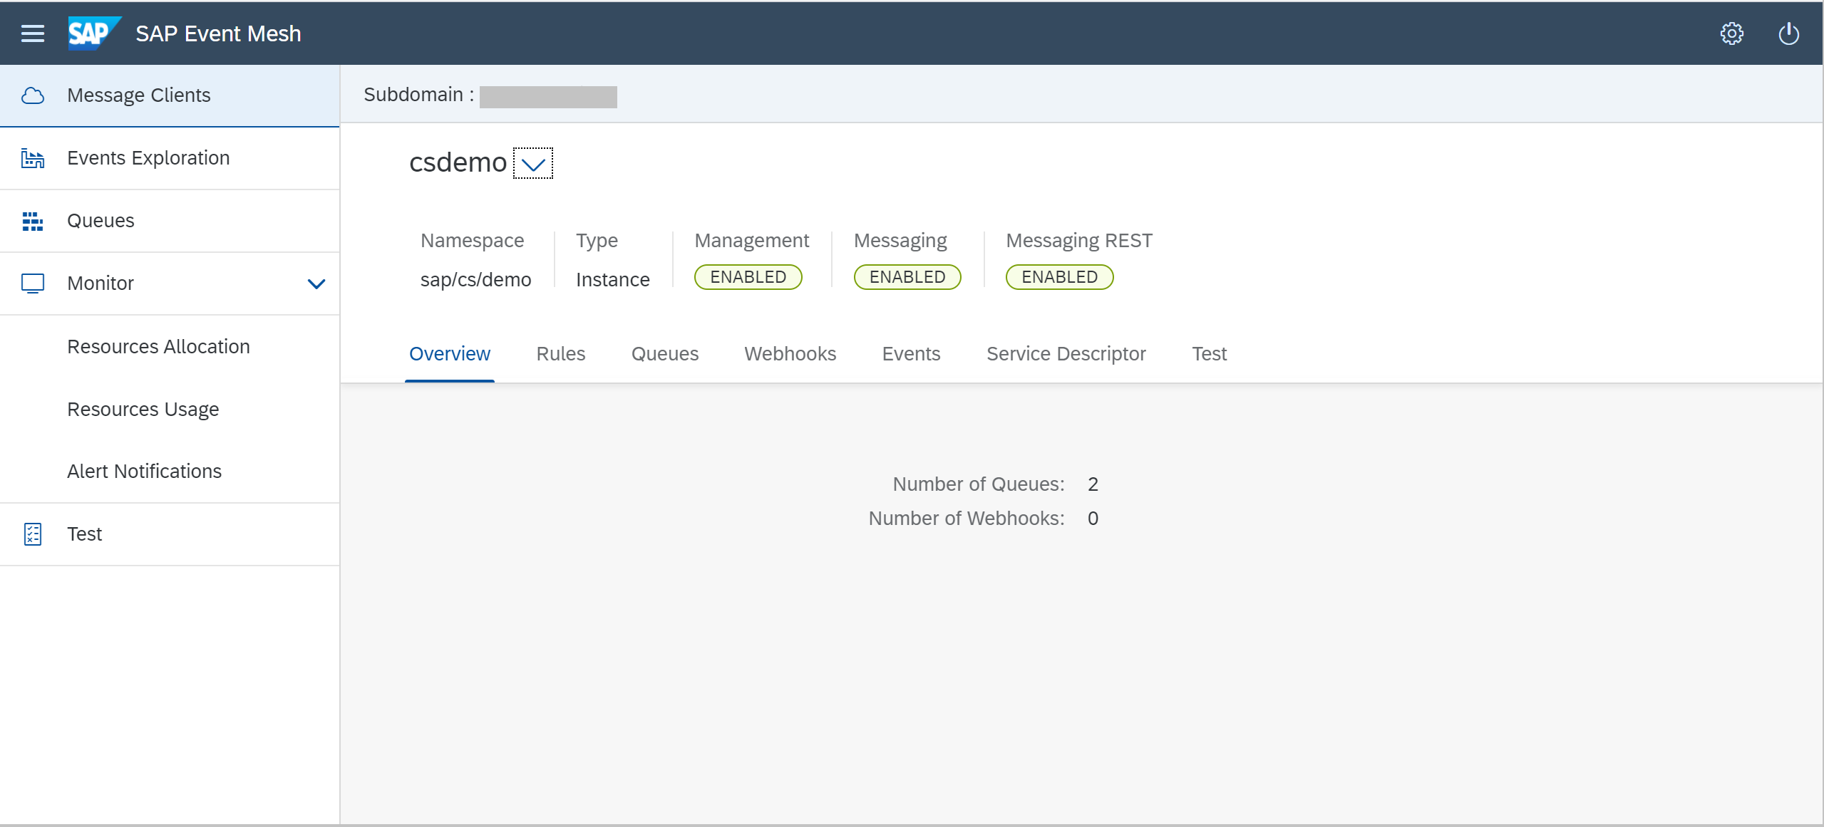Screen dimensions: 1824x827
Task: Click the SAP logo
Action: click(95, 33)
